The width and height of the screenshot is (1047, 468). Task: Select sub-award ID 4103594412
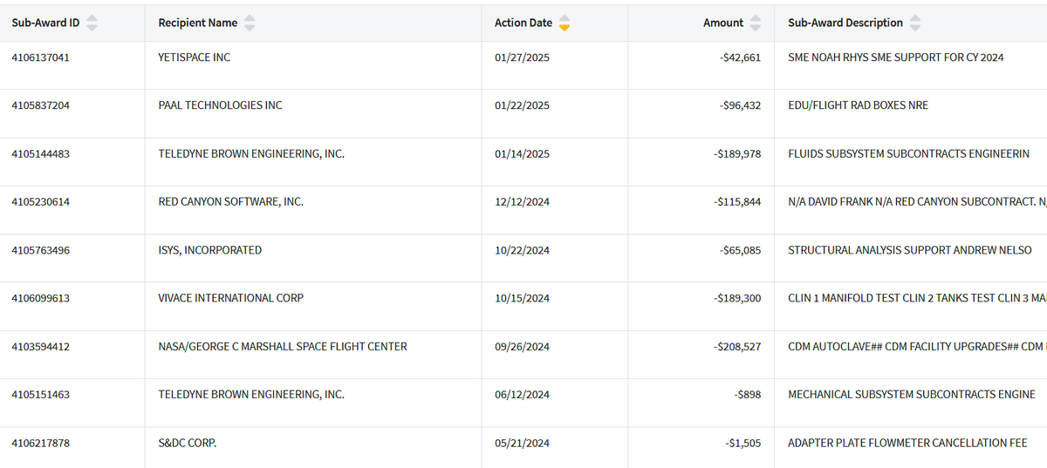tap(40, 346)
